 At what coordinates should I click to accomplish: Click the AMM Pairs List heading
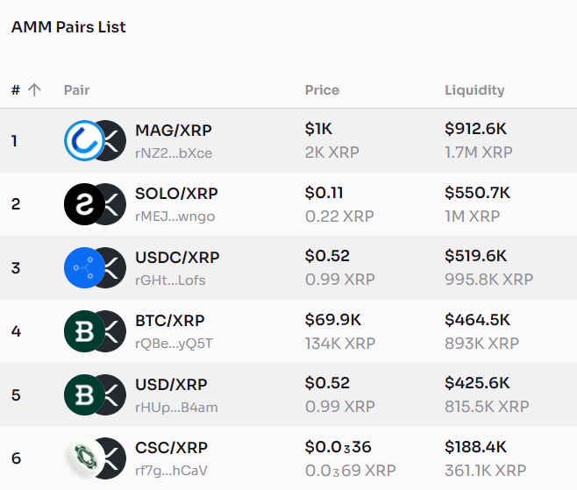68,27
